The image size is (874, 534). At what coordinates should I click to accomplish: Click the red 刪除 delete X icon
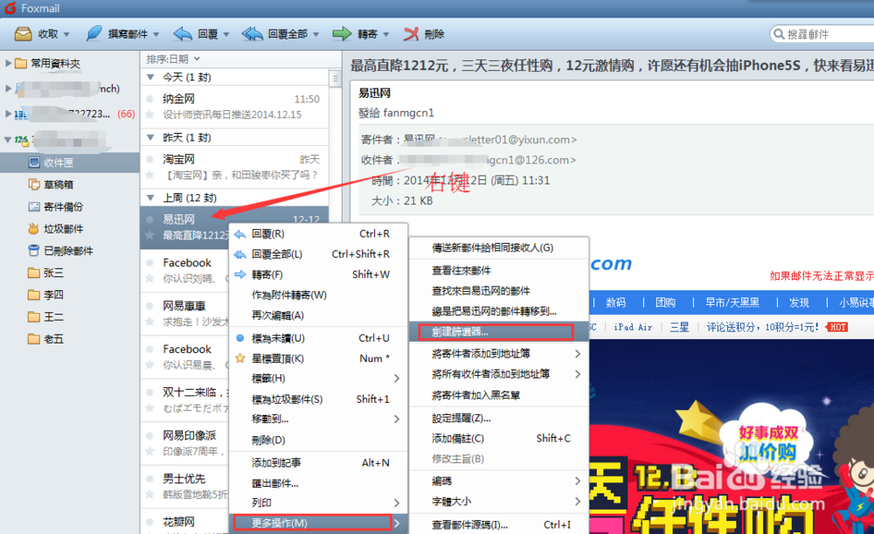coord(411,34)
